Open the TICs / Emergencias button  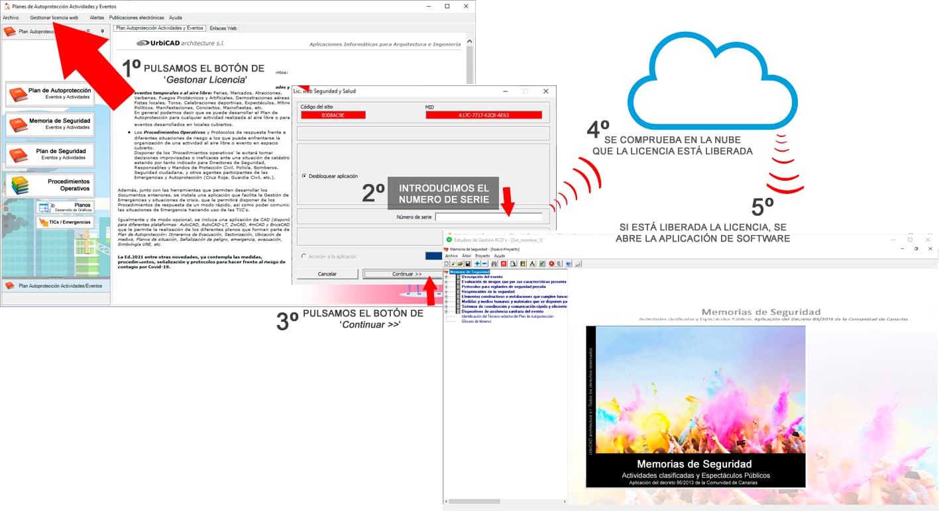click(65, 222)
